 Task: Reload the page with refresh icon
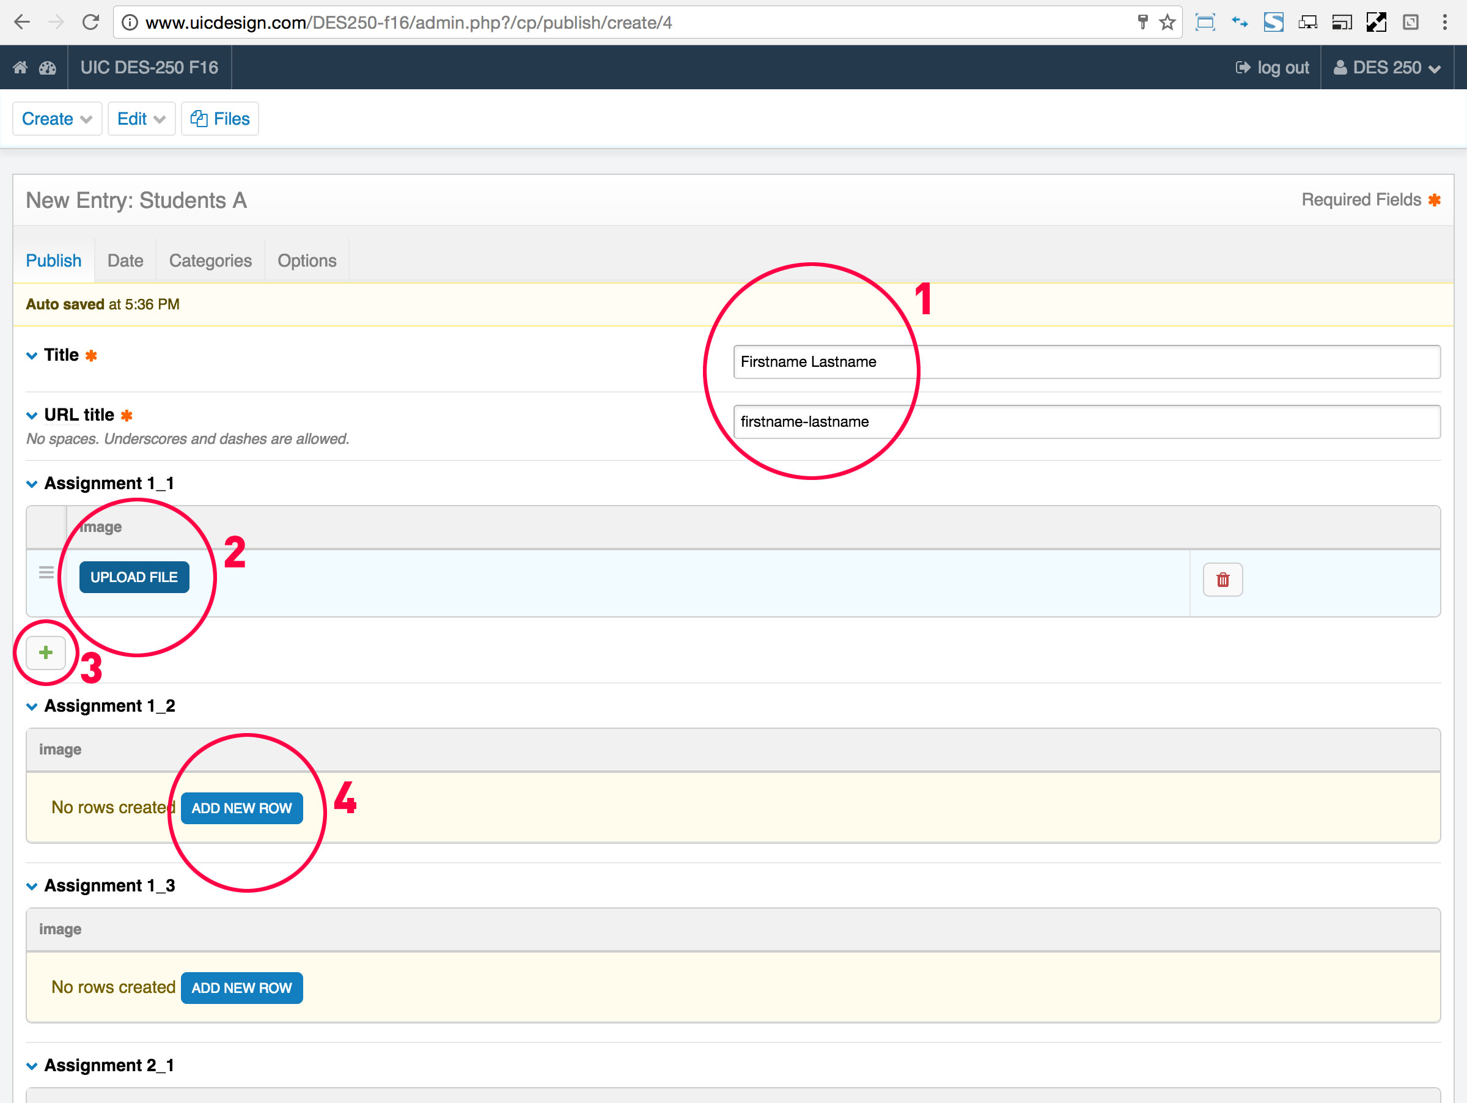91,23
